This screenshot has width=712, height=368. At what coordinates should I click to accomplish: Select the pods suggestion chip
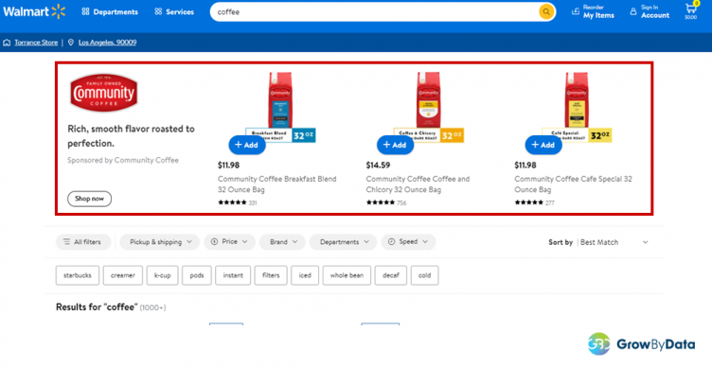[x=197, y=275]
